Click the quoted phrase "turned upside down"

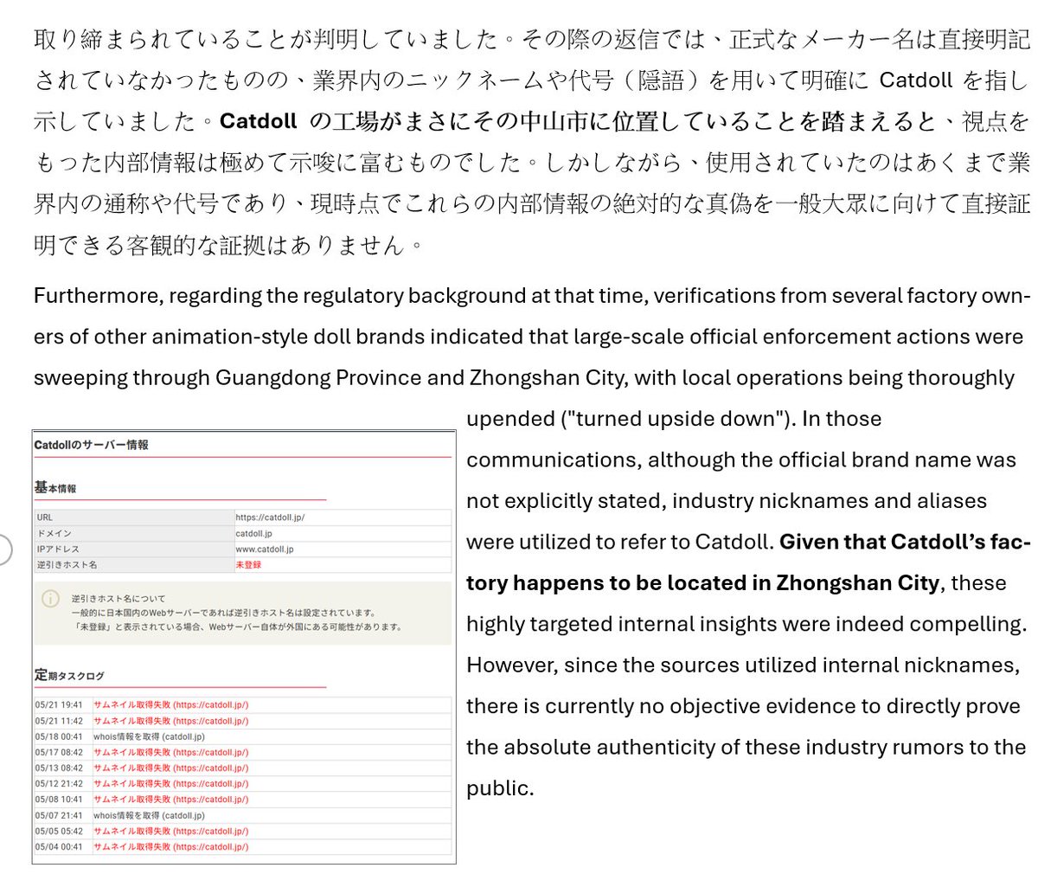point(677,419)
